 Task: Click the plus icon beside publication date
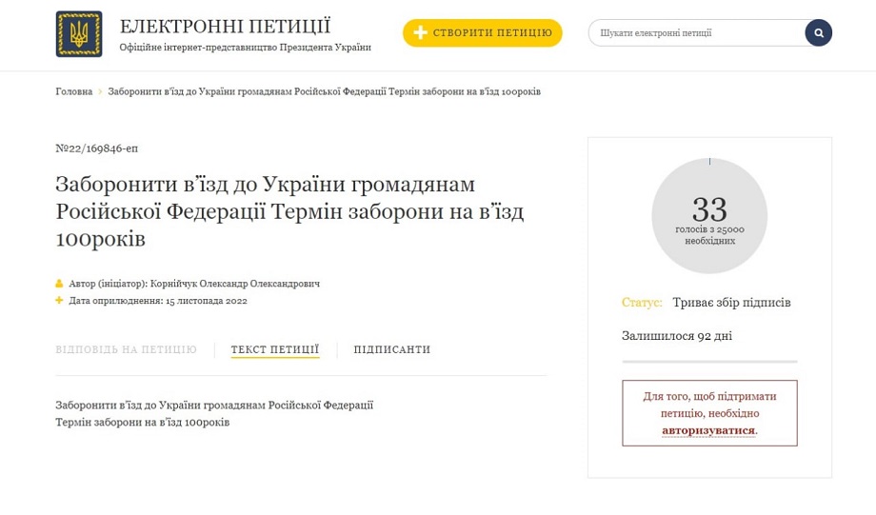click(59, 301)
